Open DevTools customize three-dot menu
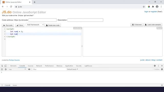The height and width of the screenshot is (92, 164). 158,66
